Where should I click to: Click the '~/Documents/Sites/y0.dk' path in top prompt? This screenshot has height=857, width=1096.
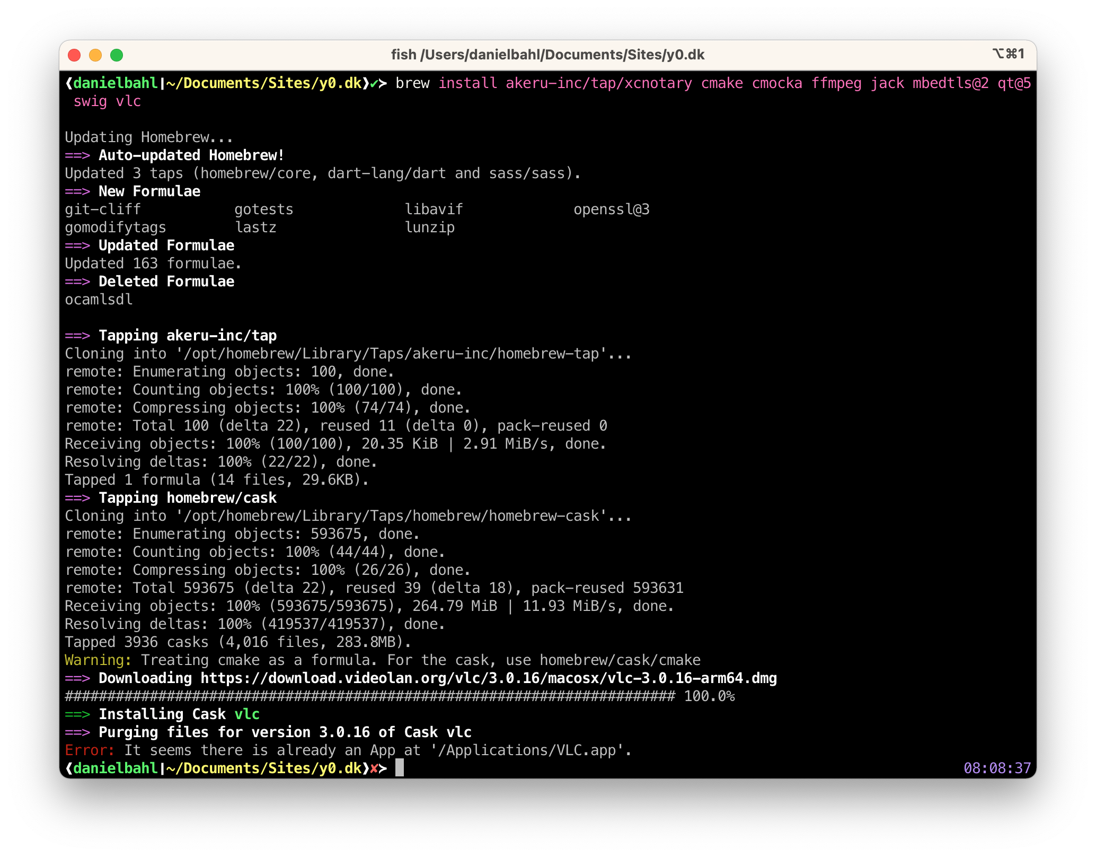264,84
